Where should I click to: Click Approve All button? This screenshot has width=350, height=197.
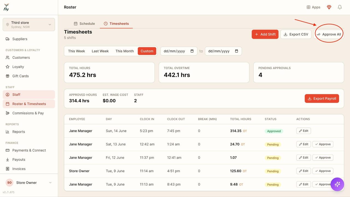[329, 34]
